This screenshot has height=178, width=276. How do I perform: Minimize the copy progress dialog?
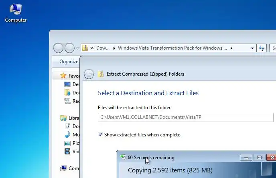246,158
